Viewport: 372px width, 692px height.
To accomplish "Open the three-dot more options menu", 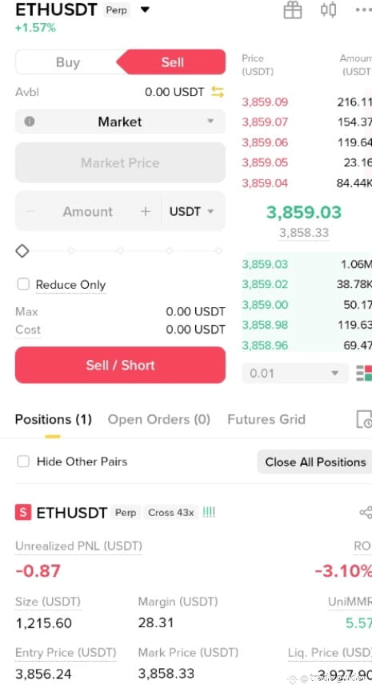I will (364, 10).
